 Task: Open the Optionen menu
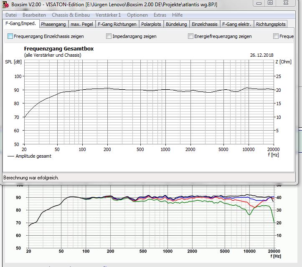click(137, 15)
